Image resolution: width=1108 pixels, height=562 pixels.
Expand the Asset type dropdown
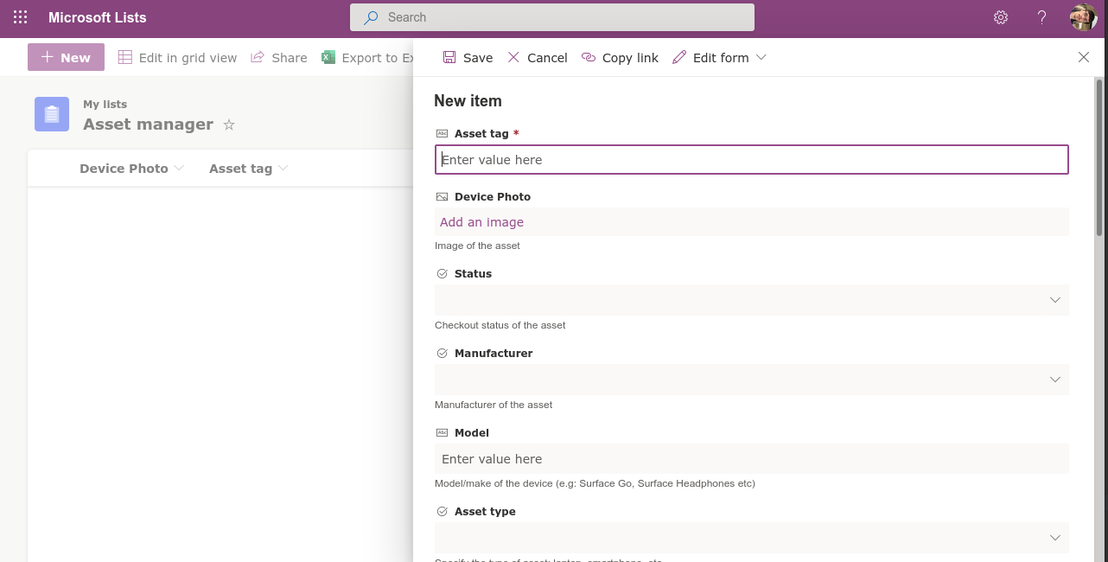[x=752, y=538]
